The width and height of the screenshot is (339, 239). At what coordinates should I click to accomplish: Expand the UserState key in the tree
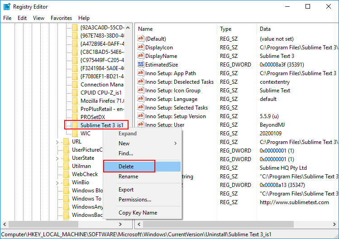click(x=57, y=158)
